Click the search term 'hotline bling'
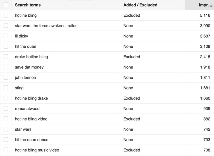The width and height of the screenshot is (214, 156). 26,15
